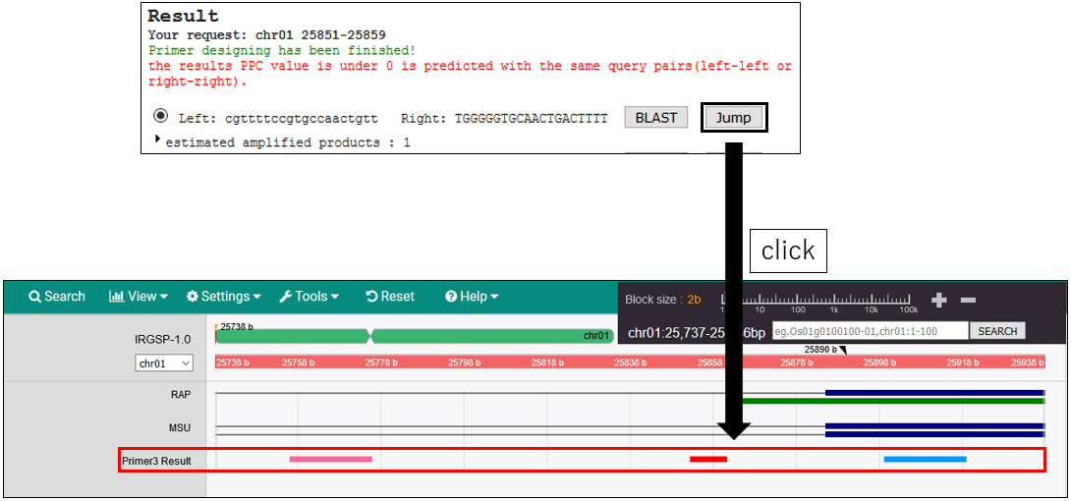Image resolution: width=1071 pixels, height=501 pixels.
Task: Click the chr01:25,737 location text
Action: coord(696,332)
